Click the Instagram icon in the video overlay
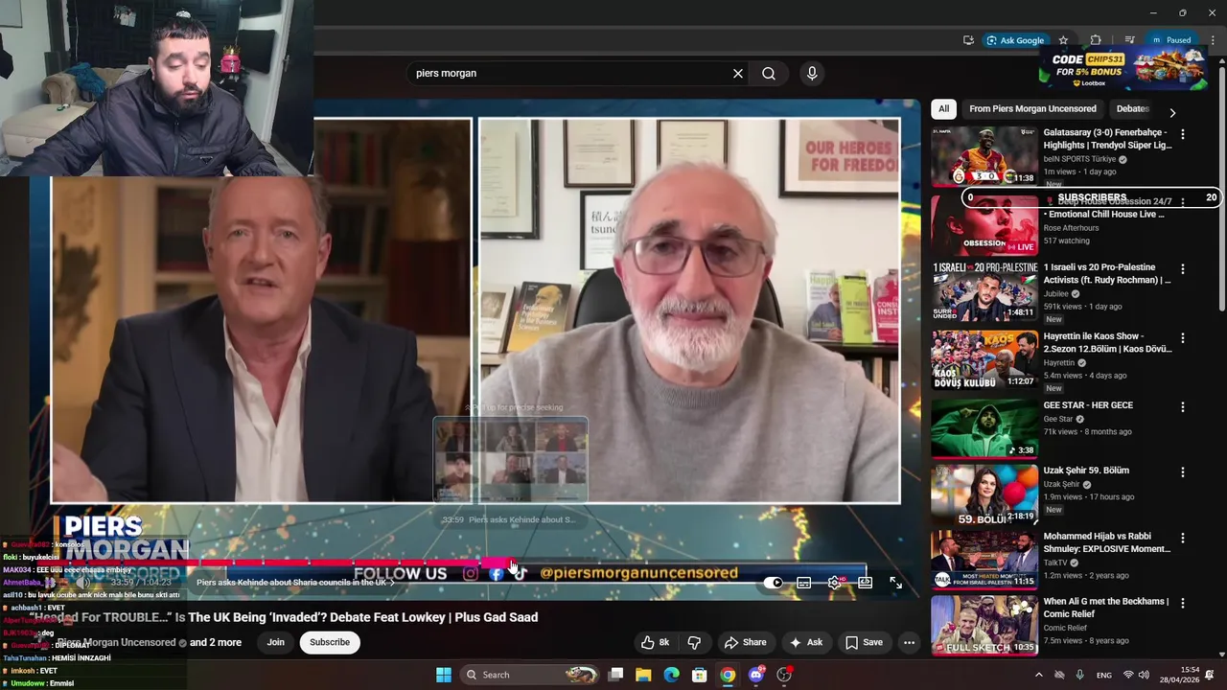 pos(470,573)
